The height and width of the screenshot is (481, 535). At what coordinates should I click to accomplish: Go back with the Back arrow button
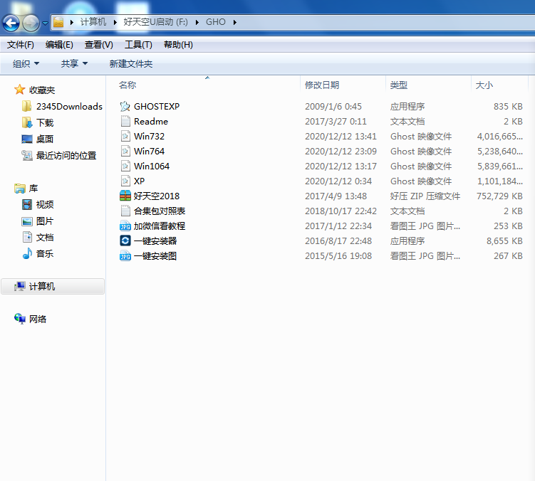pyautogui.click(x=11, y=23)
